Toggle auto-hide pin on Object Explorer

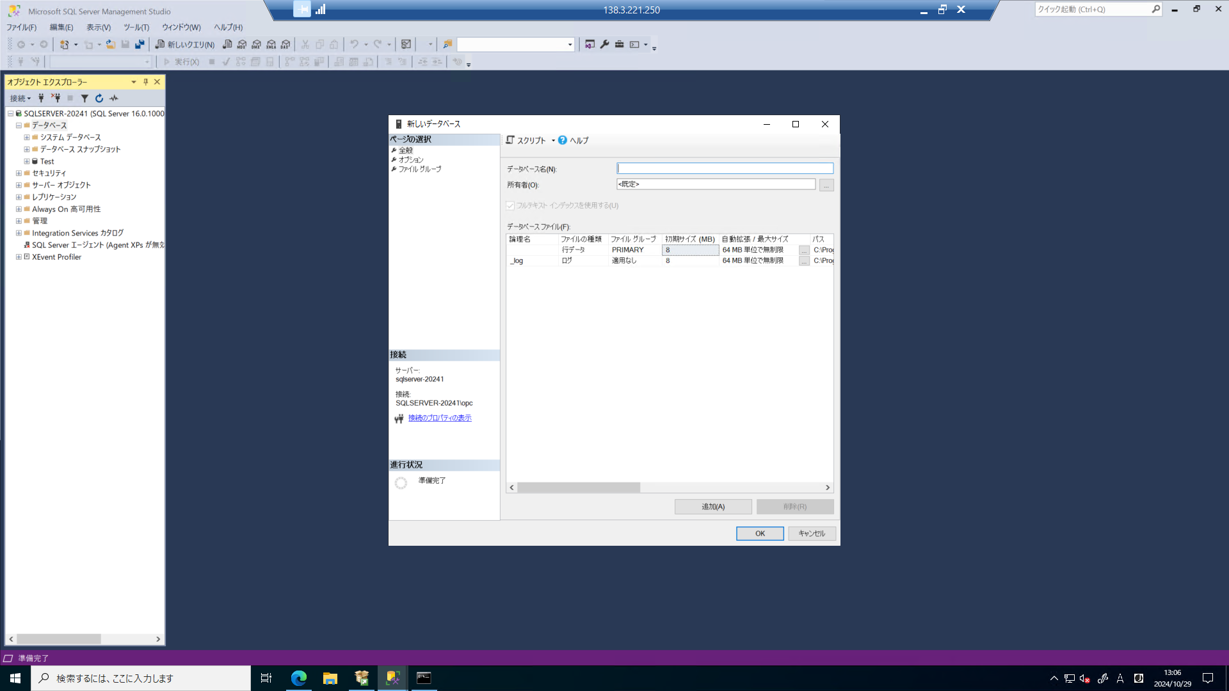click(x=146, y=82)
